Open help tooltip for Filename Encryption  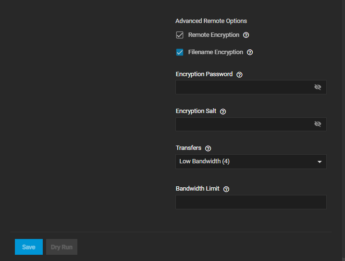(250, 52)
